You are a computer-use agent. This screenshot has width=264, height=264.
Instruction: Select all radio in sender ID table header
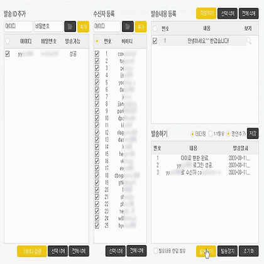(8, 41)
